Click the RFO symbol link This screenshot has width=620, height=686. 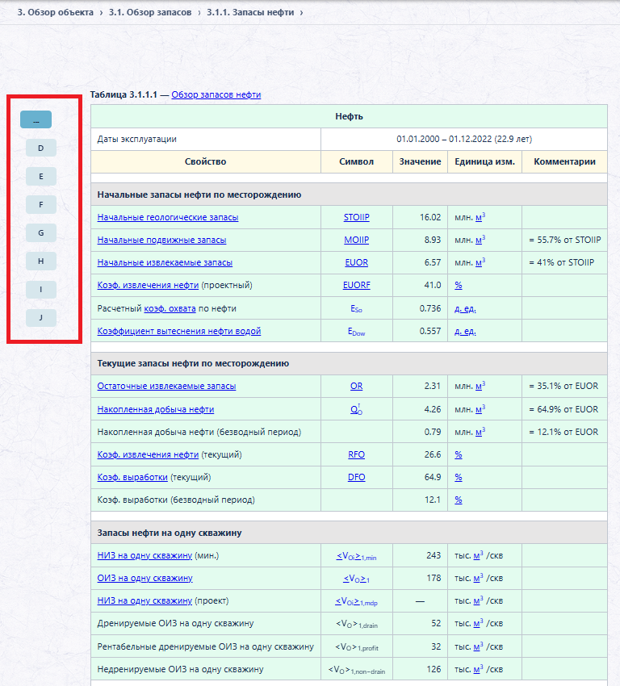[x=356, y=454]
